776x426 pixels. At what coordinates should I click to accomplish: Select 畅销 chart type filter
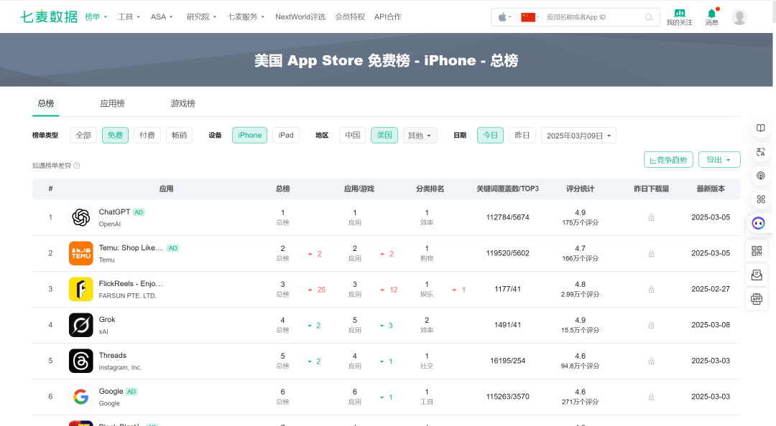point(179,136)
